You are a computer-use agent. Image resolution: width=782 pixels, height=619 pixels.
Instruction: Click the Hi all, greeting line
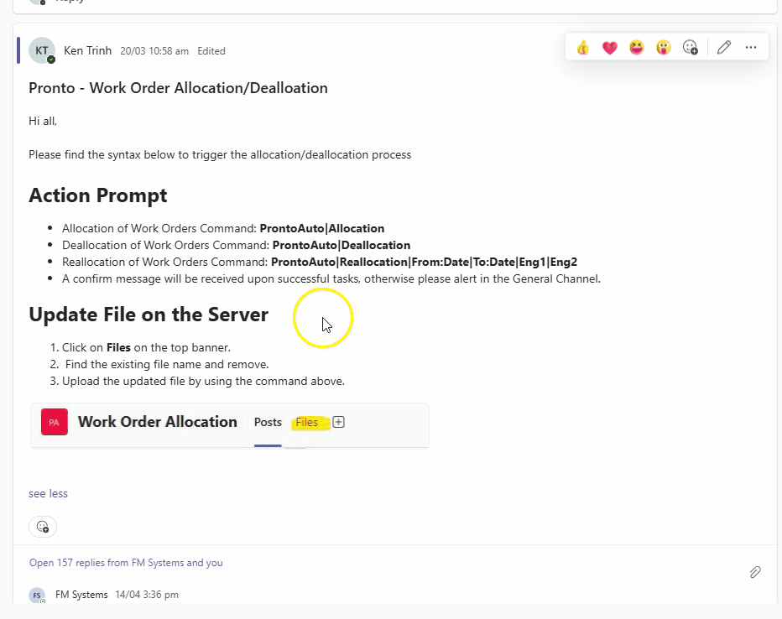[x=43, y=121]
